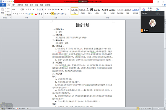Apply the bullet list icon

[x=45, y=9]
